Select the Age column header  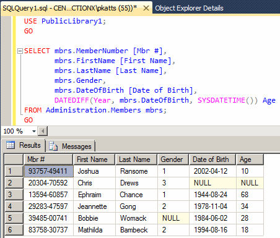click(250, 159)
